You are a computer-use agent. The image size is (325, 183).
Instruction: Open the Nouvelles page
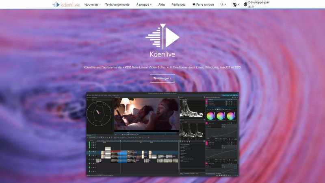(x=91, y=4)
